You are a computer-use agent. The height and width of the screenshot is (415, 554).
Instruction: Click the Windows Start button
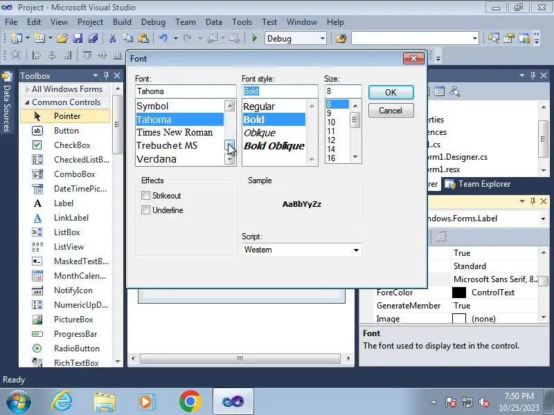click(x=19, y=402)
